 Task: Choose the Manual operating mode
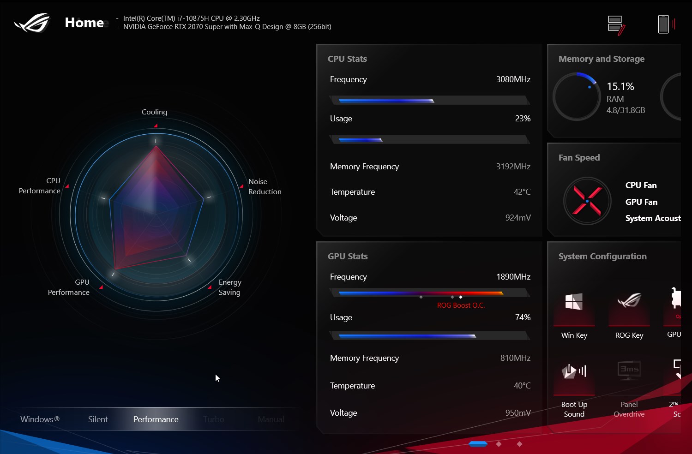click(x=271, y=419)
